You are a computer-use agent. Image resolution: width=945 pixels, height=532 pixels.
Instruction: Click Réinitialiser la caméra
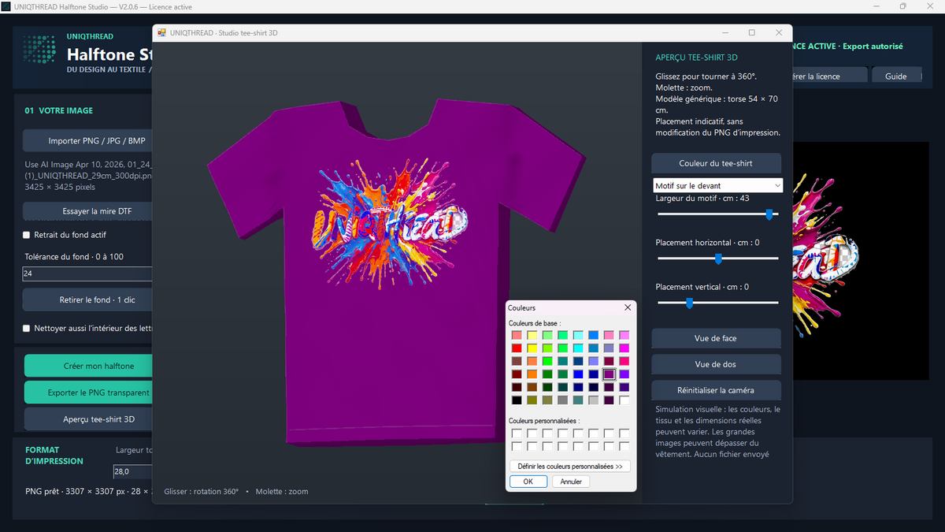point(716,390)
